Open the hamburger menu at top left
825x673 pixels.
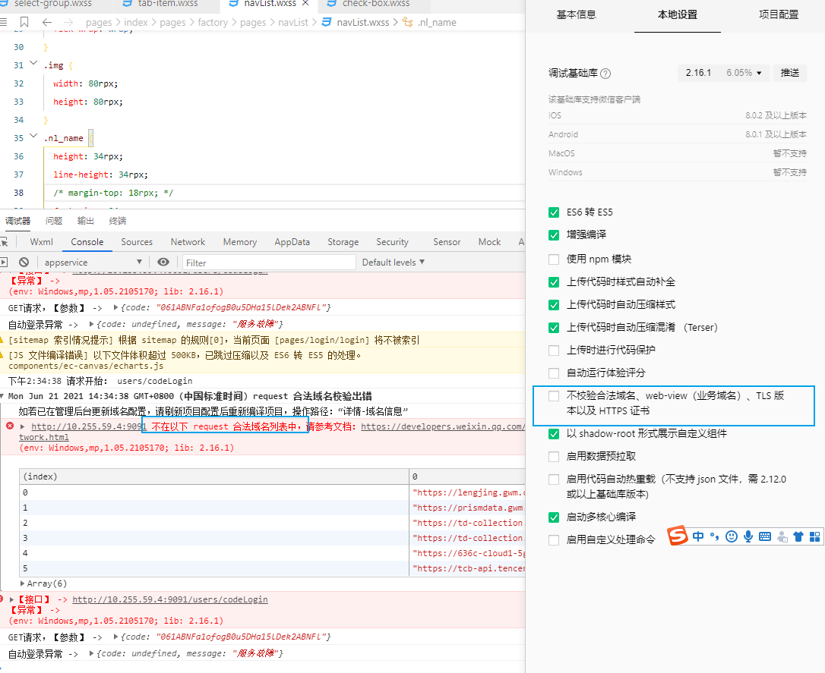pyautogui.click(x=5, y=22)
